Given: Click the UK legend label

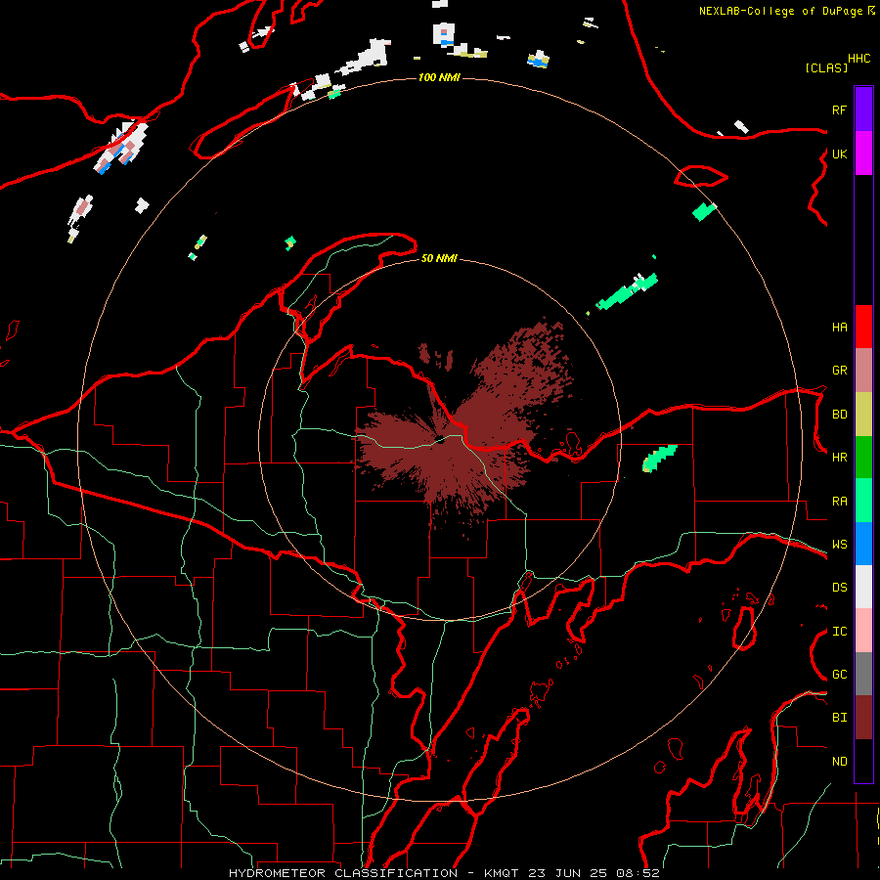Looking at the screenshot, I should (x=839, y=154).
